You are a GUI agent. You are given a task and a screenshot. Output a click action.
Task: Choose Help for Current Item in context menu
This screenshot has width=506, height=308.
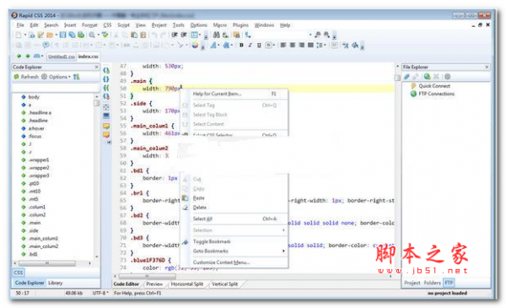[x=234, y=94]
